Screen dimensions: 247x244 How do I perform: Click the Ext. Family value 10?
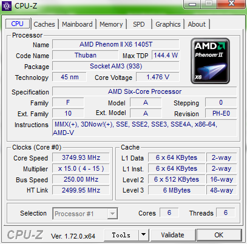(68, 113)
